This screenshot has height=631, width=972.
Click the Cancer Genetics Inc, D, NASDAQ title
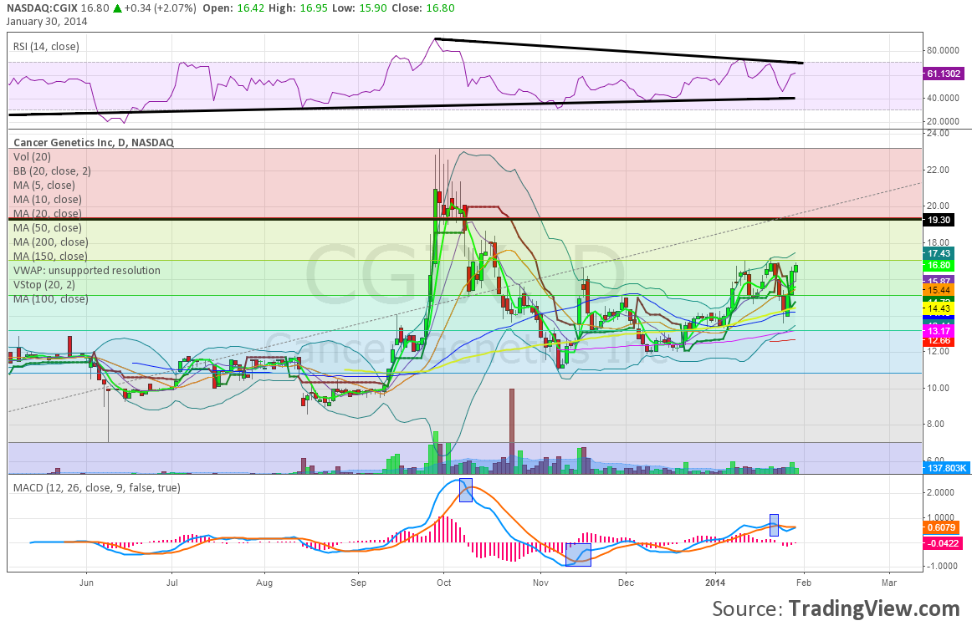tap(94, 142)
